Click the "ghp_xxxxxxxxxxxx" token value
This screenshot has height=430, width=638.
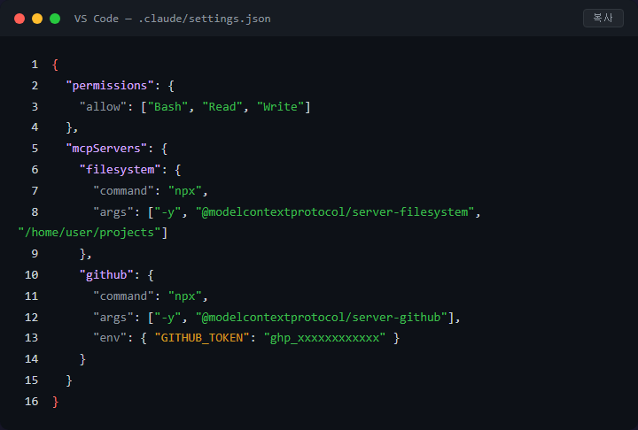[x=324, y=338]
